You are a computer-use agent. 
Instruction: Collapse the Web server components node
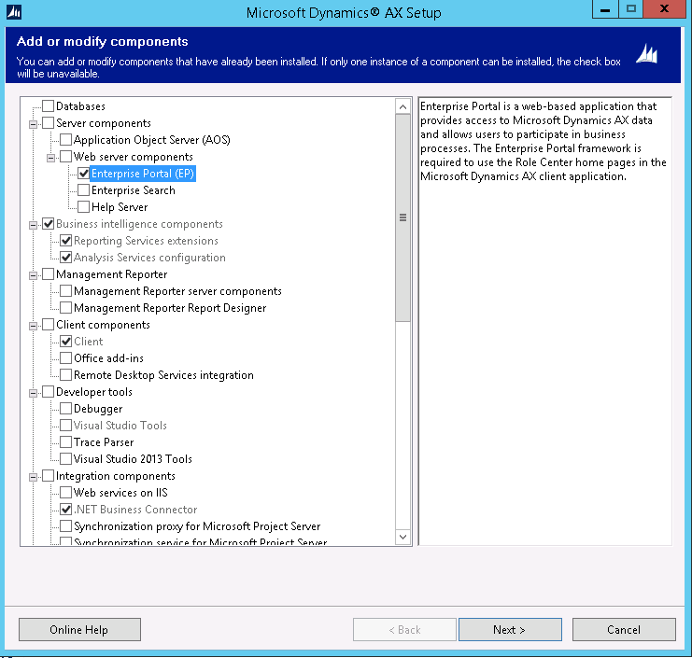(x=50, y=158)
